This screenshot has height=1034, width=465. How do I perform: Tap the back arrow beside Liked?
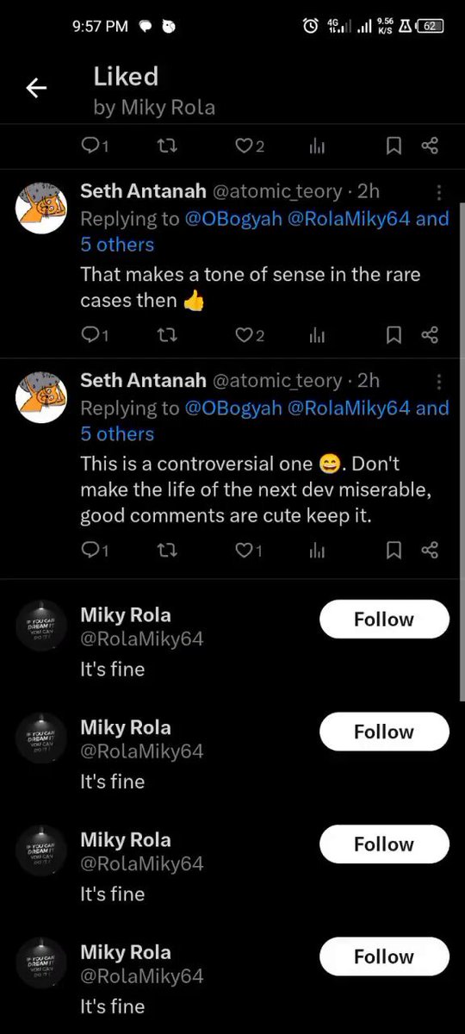(36, 88)
